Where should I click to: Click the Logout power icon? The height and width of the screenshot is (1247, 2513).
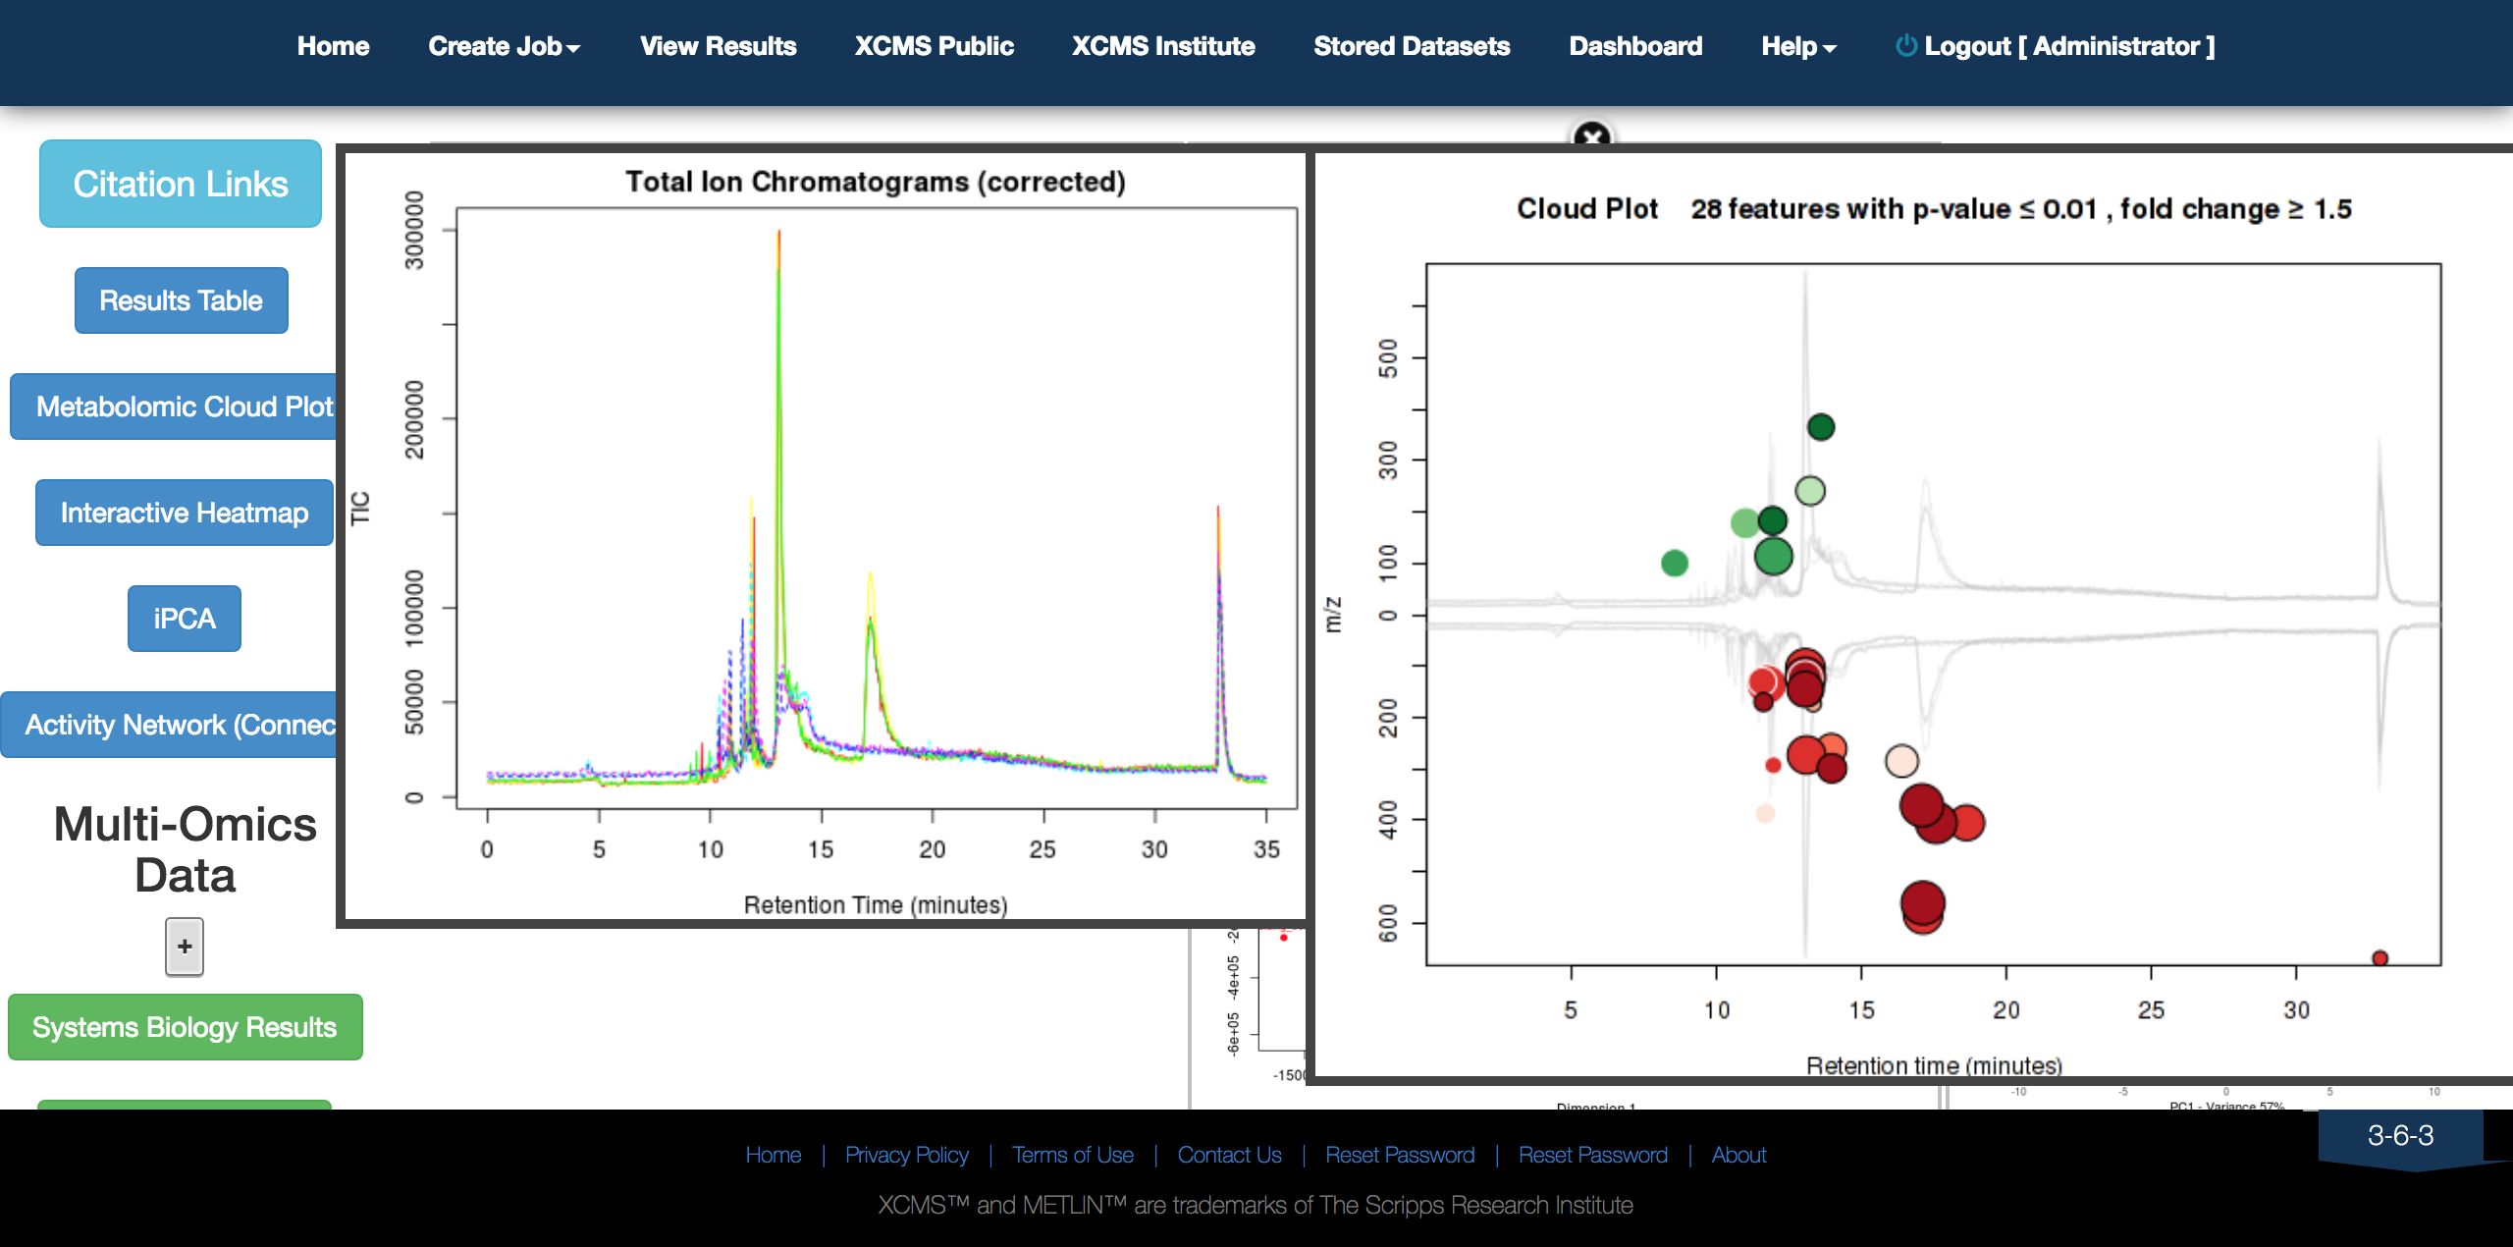(x=1905, y=46)
